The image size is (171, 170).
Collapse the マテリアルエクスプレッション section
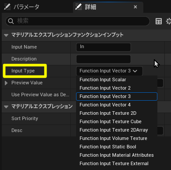(6, 107)
